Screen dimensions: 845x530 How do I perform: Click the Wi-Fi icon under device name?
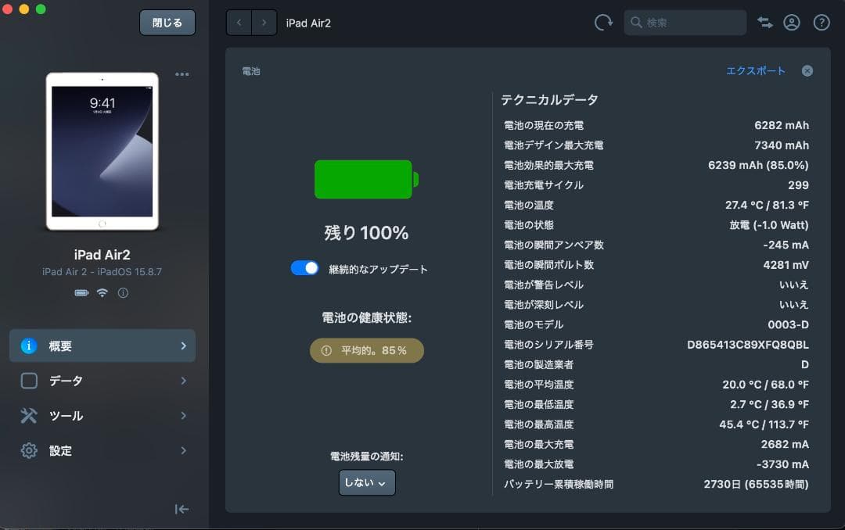point(102,293)
